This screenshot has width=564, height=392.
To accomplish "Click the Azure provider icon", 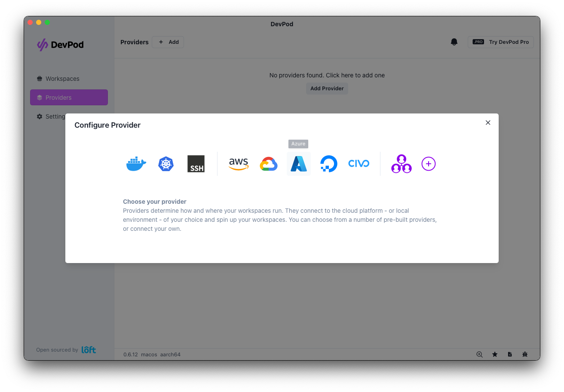I will click(x=299, y=164).
